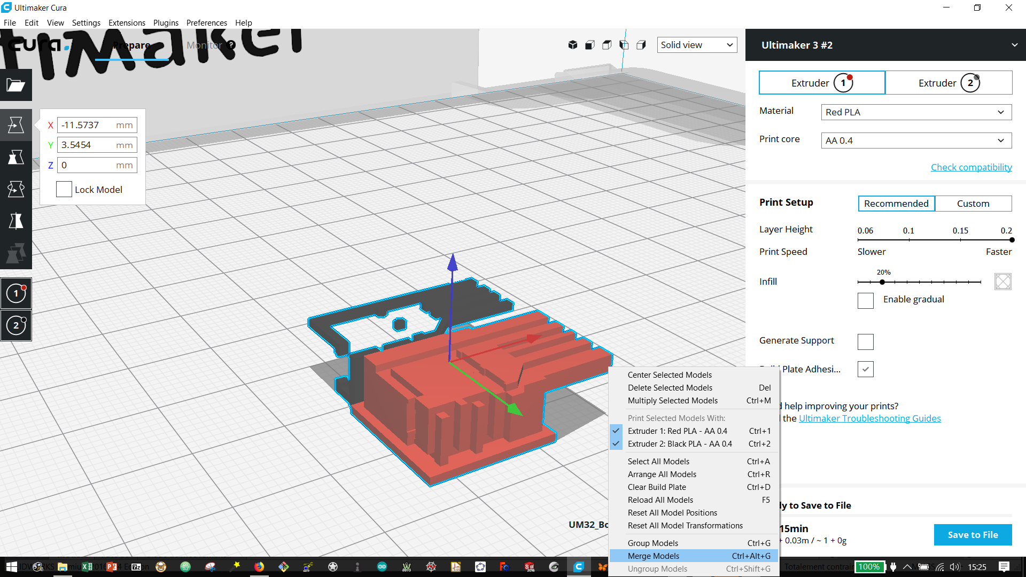1026x577 pixels.
Task: Switch to front camera view cube
Action: click(x=590, y=45)
